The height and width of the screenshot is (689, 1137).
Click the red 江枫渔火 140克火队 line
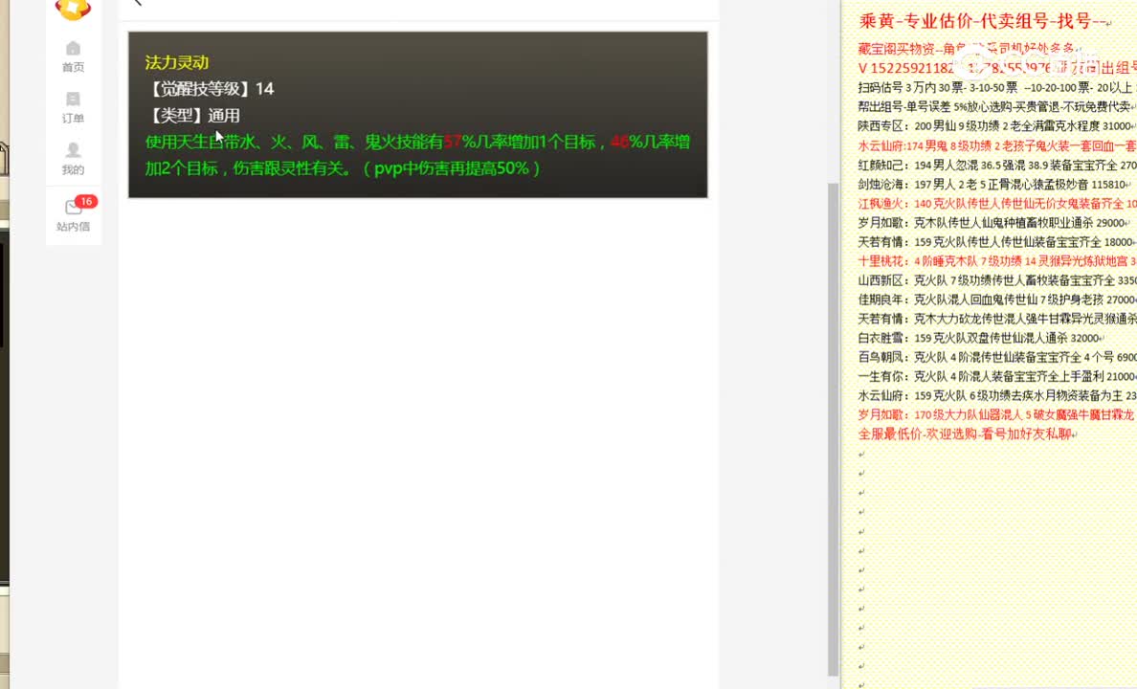[997, 204]
